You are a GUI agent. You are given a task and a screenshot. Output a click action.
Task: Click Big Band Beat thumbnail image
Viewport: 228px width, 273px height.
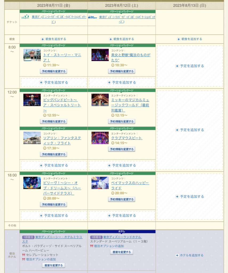pyautogui.click(x=32, y=100)
